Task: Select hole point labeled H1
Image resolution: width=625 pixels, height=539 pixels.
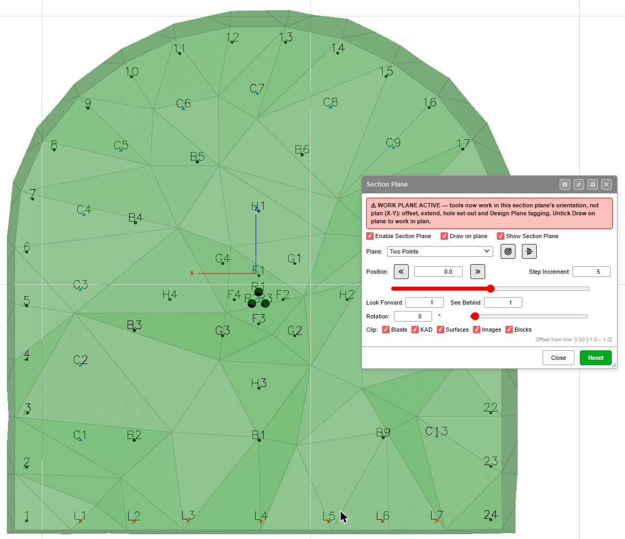Action: click(x=258, y=210)
